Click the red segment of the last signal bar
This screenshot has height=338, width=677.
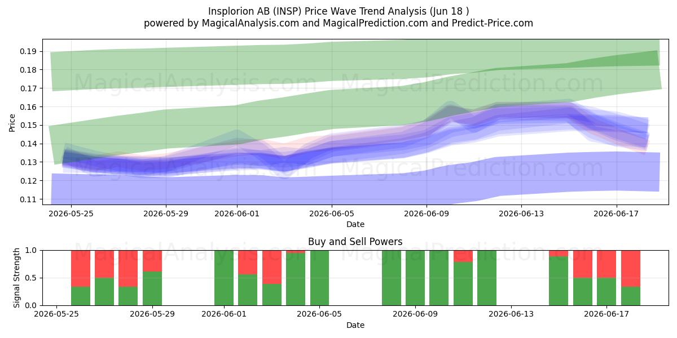click(631, 268)
